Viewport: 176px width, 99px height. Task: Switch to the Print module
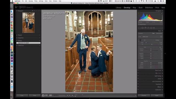pyautogui.click(x=157, y=8)
